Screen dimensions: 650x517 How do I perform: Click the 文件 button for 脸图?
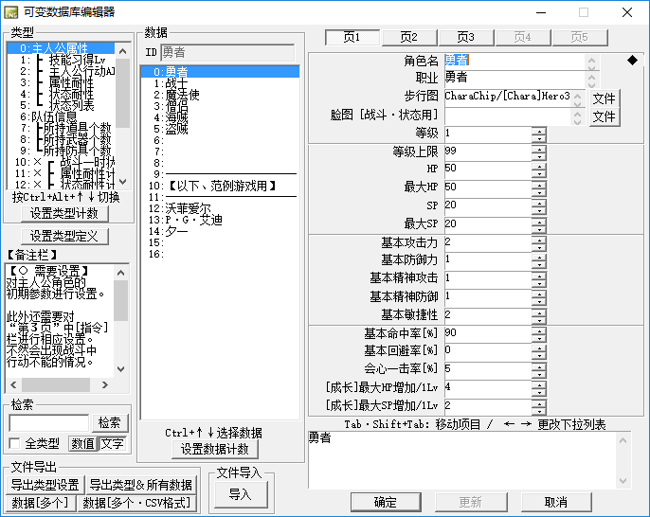pyautogui.click(x=605, y=116)
